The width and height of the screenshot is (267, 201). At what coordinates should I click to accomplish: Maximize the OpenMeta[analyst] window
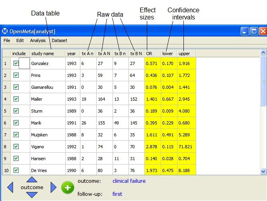[x=254, y=31]
